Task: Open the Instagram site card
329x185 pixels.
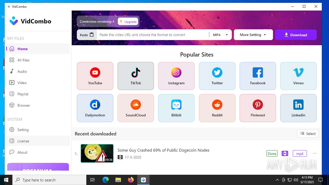Action: (x=176, y=76)
